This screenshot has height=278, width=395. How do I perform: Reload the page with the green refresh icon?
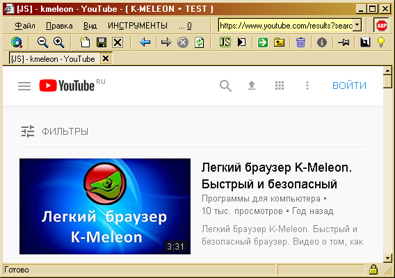tap(199, 42)
